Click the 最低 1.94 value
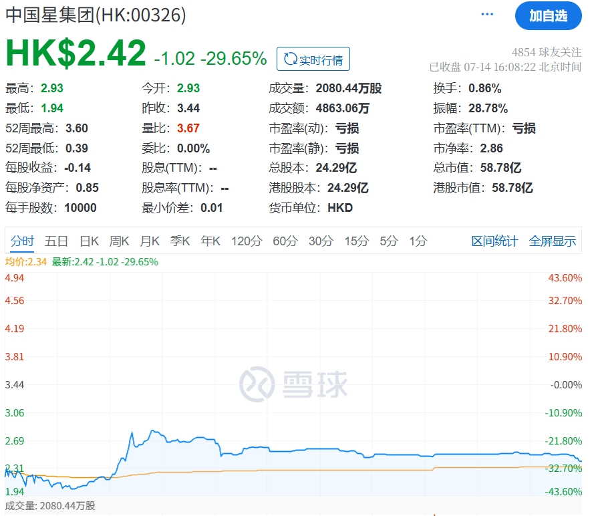The image size is (590, 516). 52,108
